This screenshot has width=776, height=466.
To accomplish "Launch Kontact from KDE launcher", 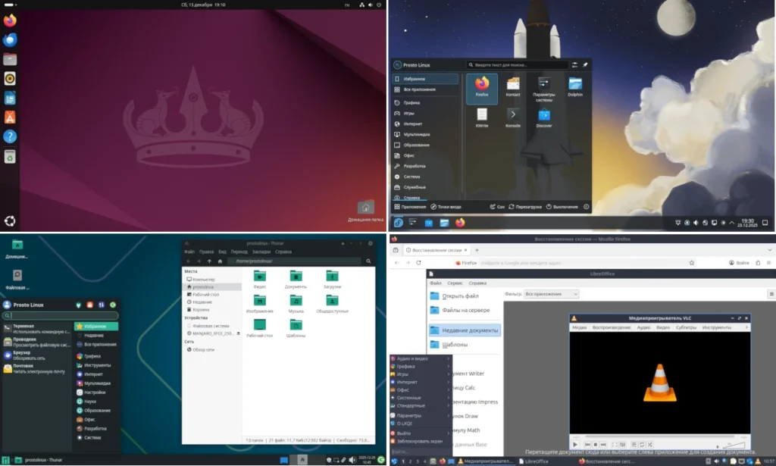I will [513, 87].
